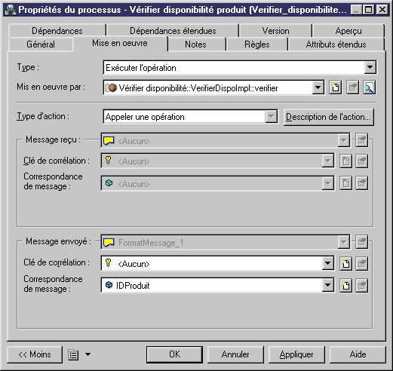
Task: Select the Attributs étendus tab
Action: (x=336, y=44)
